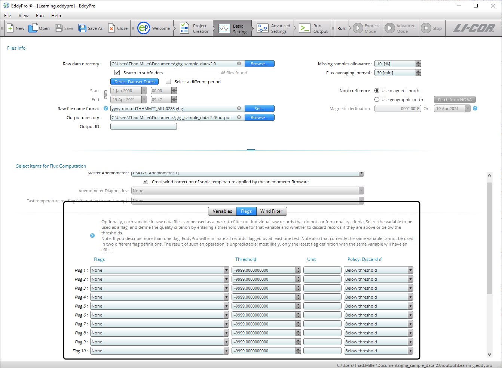
Task: Close the current project via toolbar
Action: tap(118, 28)
